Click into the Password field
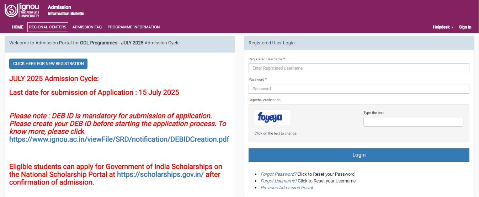The width and height of the screenshot is (479, 197). click(x=358, y=89)
